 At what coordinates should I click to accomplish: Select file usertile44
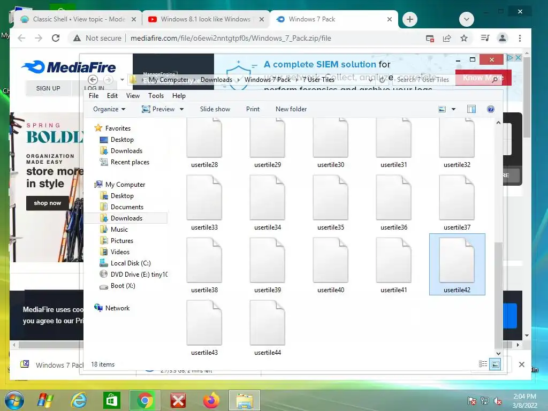(268, 328)
